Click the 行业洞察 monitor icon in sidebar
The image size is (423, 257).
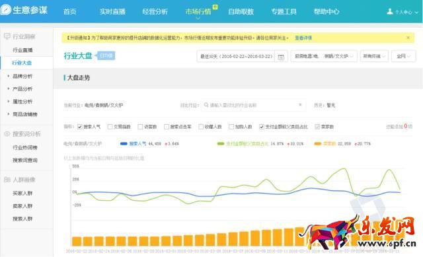tap(7, 36)
